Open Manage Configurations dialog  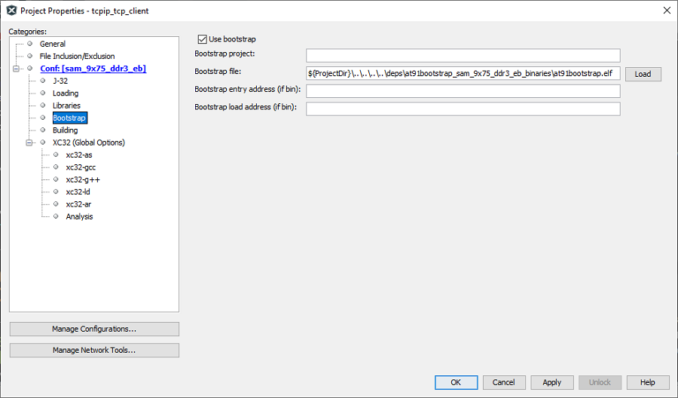(x=94, y=329)
